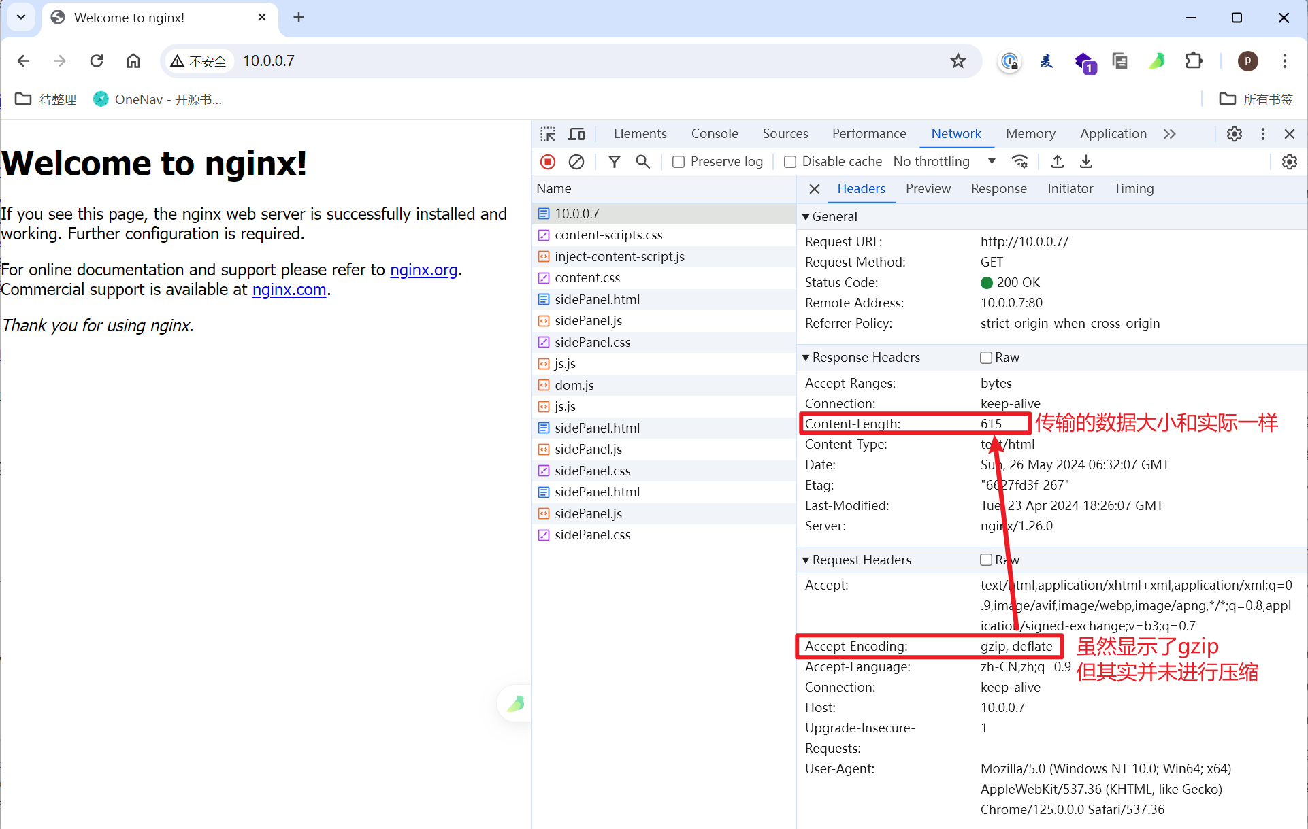Follow the nginx.com link
Image resolution: width=1308 pixels, height=829 pixels.
click(289, 290)
